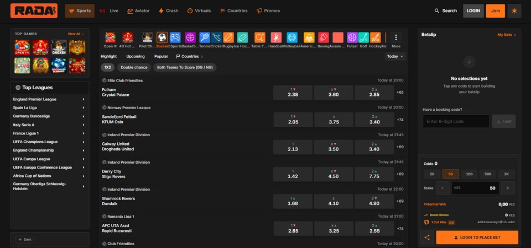Image resolution: width=531 pixels, height=248 pixels.
Task: Expand Africa Cup of Nations row
Action: [49, 176]
